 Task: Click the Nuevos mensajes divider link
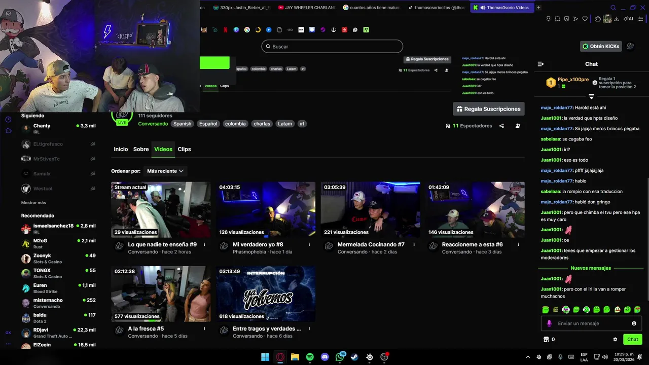coord(591,268)
